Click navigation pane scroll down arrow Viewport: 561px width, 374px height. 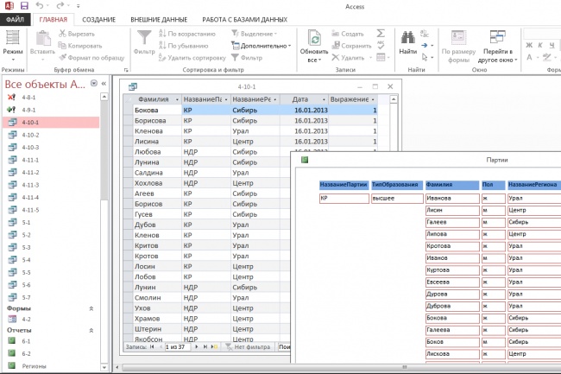pyautogui.click(x=104, y=367)
